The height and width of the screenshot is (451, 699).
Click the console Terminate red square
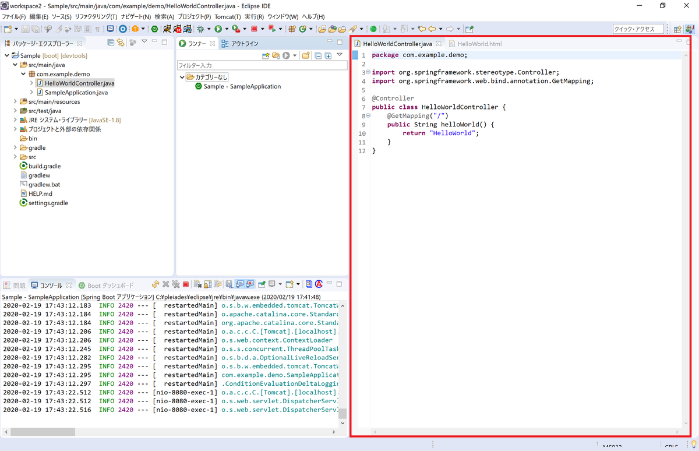coord(186,284)
